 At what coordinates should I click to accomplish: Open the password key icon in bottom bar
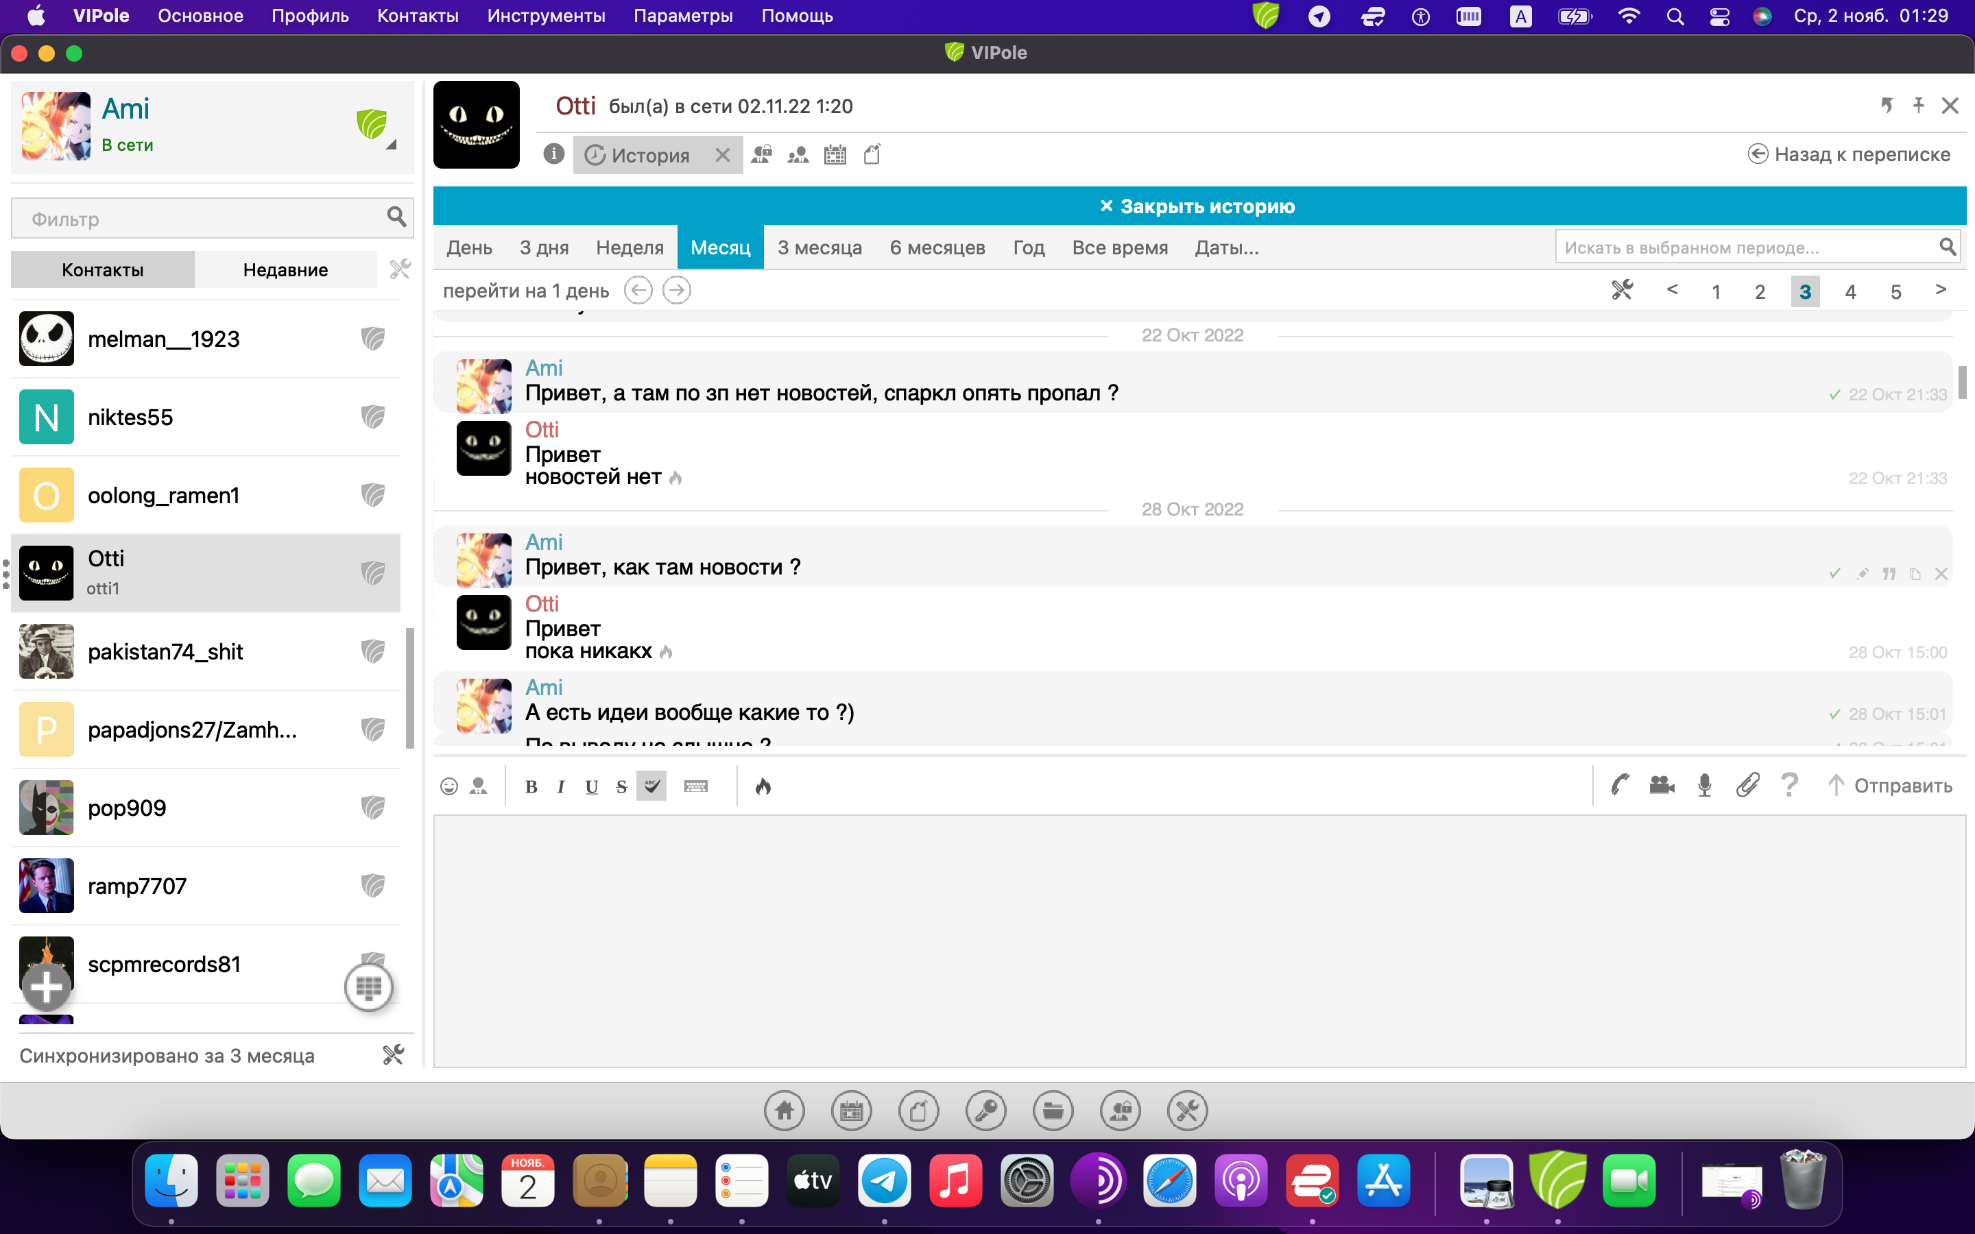(x=985, y=1111)
